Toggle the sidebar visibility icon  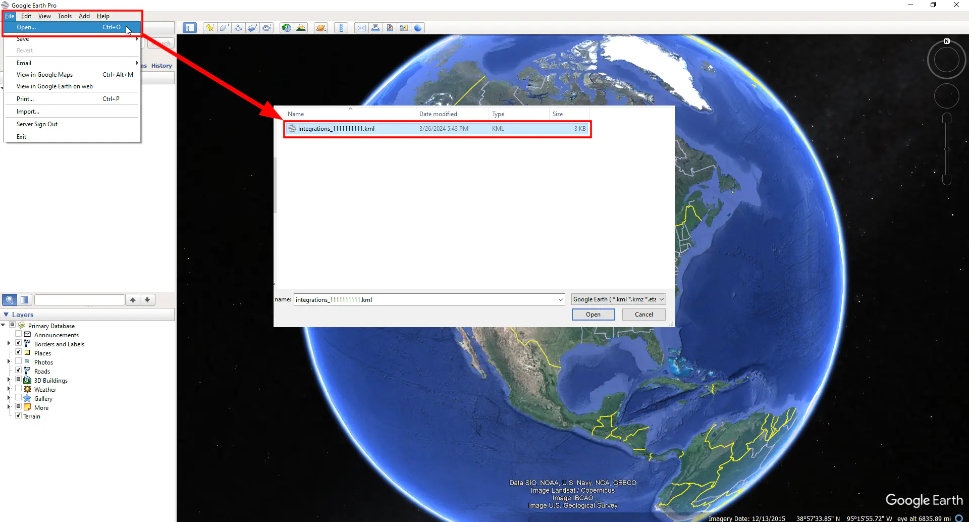(190, 28)
